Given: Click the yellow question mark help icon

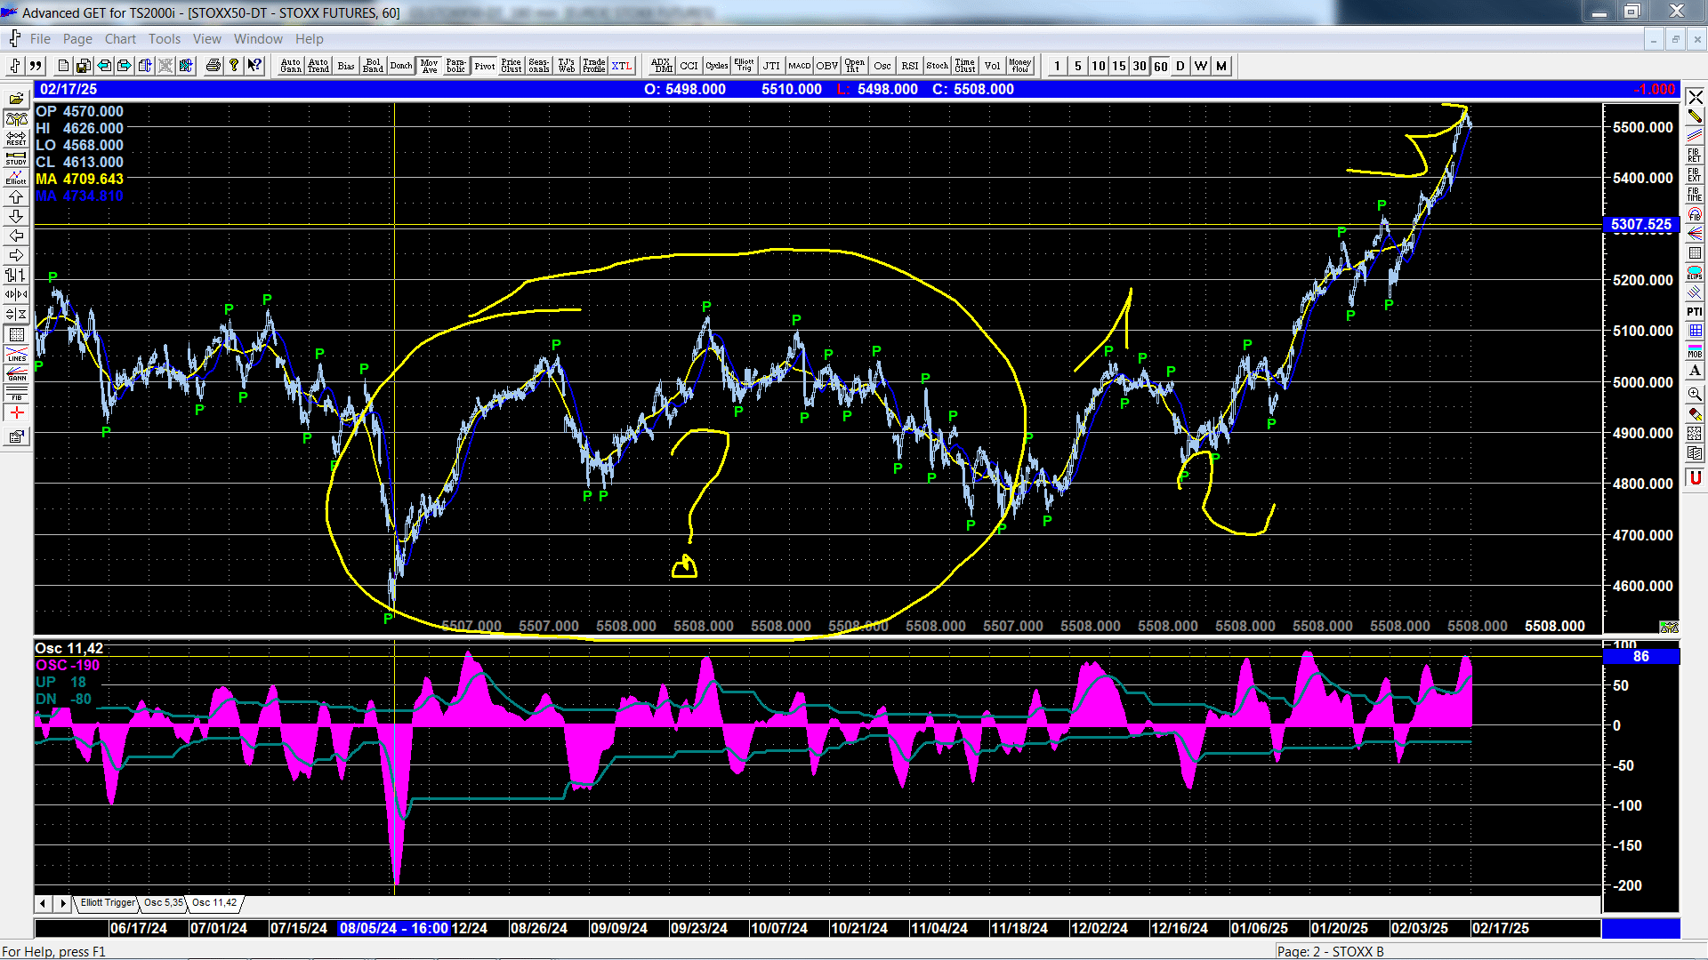Looking at the screenshot, I should tap(234, 66).
